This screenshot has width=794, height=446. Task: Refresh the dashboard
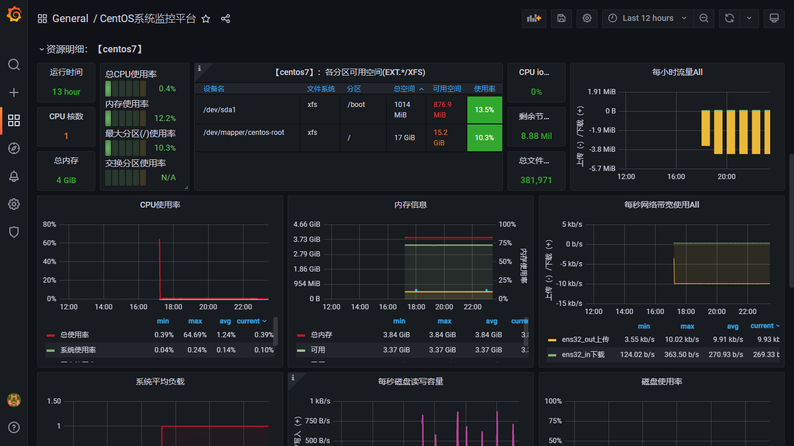(x=729, y=18)
